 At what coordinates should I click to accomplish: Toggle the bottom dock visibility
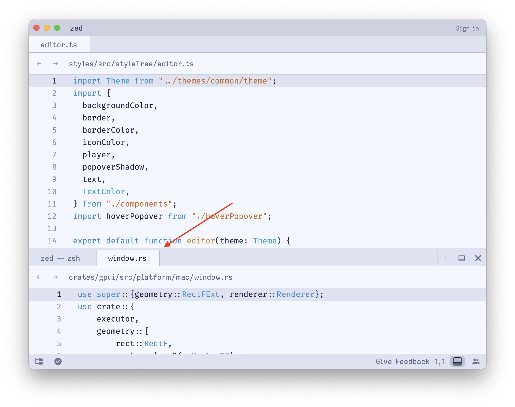tap(457, 361)
